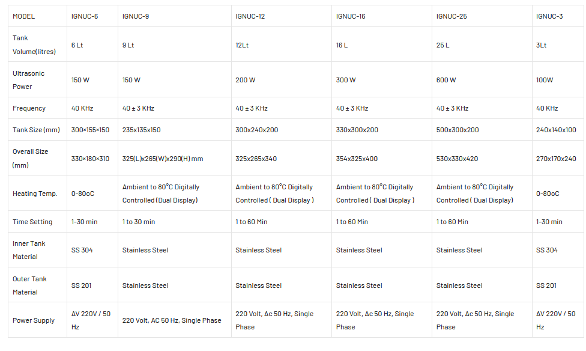Image resolution: width=586 pixels, height=351 pixels.
Task: Select the 500x300x200 tank size cell
Action: click(x=458, y=130)
